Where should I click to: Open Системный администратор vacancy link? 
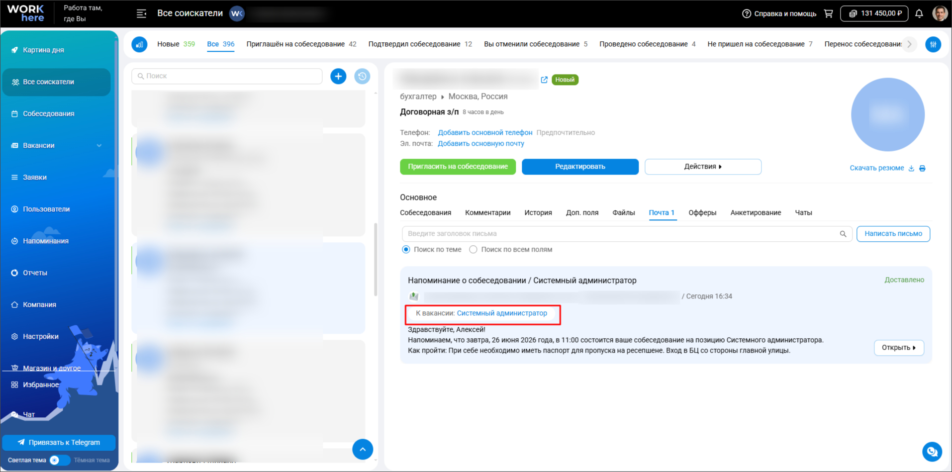tap(502, 313)
